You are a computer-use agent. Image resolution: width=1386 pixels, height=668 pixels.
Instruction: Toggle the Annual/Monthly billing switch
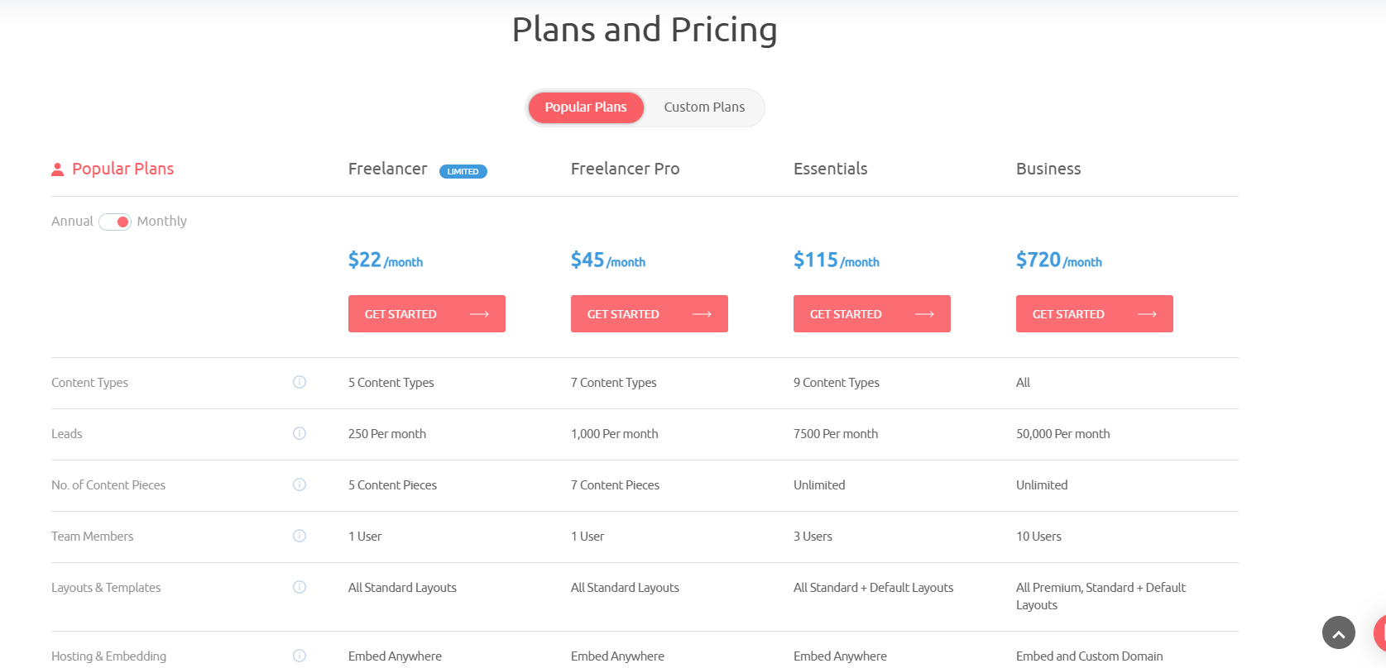115,222
